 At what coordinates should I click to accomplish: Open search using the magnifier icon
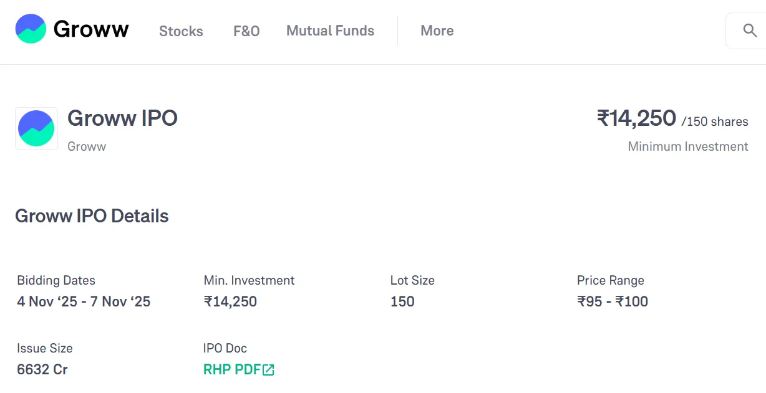pos(750,31)
